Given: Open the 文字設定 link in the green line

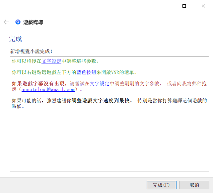Looking at the screenshot, I should tap(51, 61).
